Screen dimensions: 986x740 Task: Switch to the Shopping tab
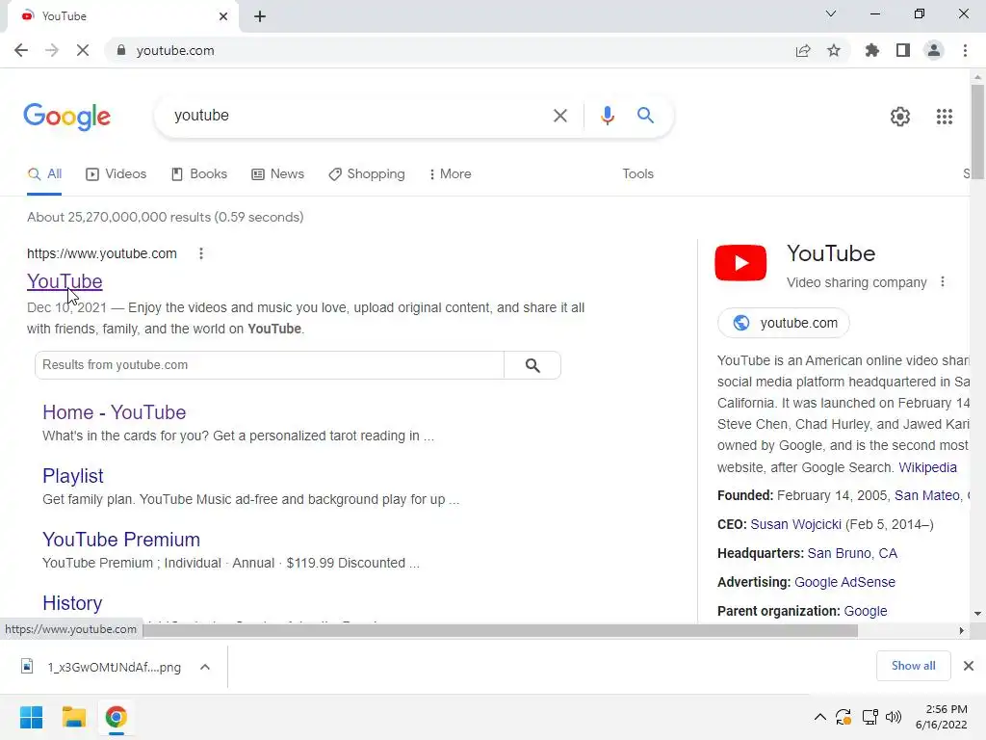pos(367,174)
